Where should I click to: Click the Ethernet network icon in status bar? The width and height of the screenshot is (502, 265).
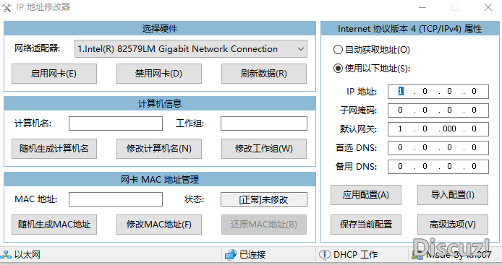(x=6, y=255)
